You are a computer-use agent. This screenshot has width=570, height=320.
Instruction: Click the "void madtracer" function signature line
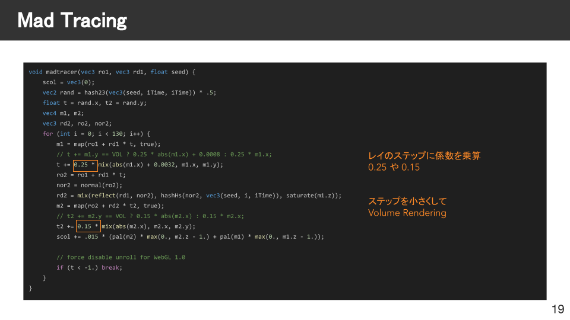[112, 72]
